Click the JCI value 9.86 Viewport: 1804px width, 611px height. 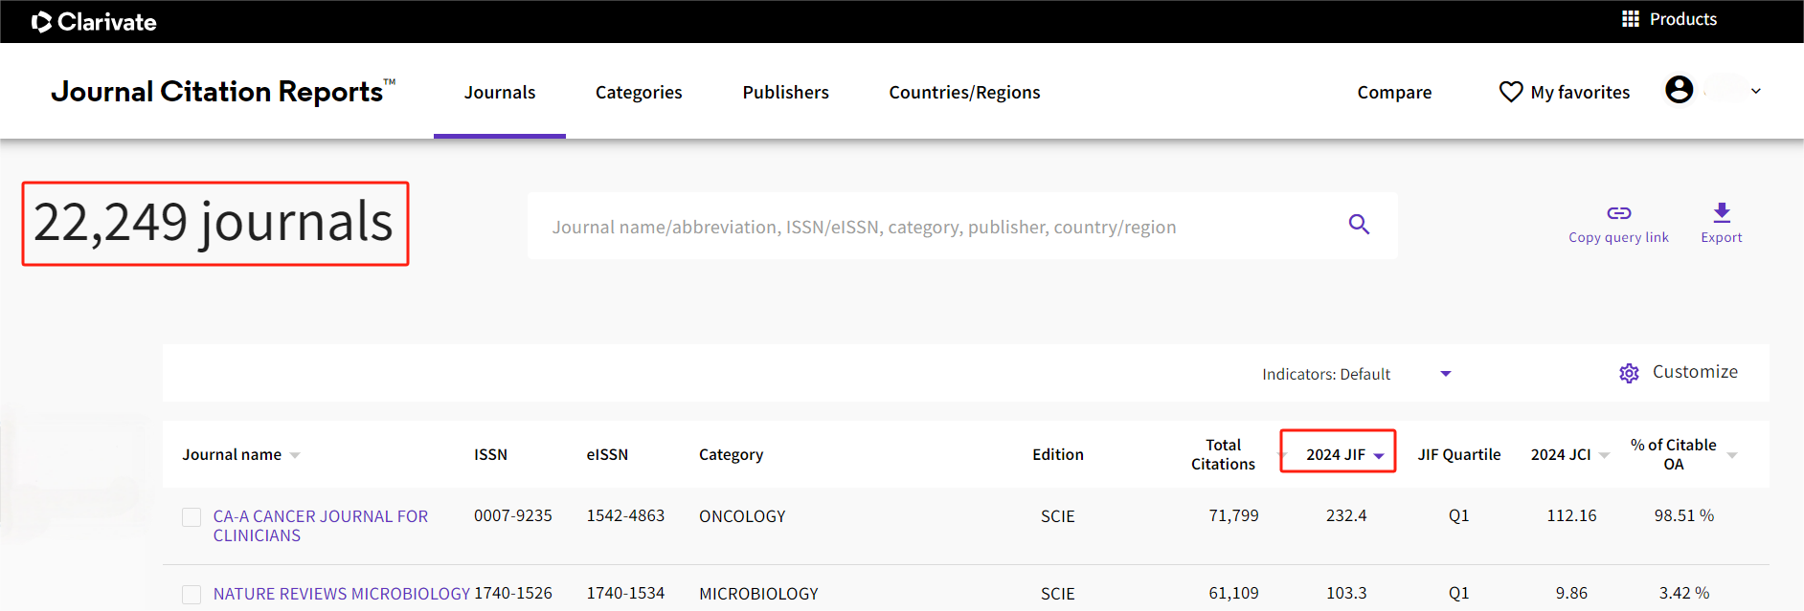(x=1571, y=593)
